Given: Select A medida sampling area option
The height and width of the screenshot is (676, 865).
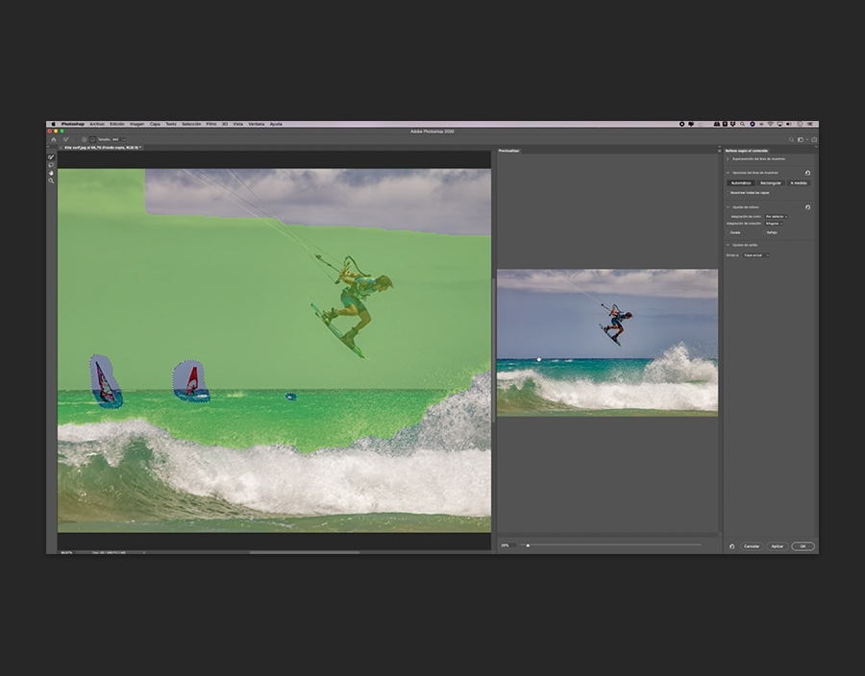Looking at the screenshot, I should (799, 182).
